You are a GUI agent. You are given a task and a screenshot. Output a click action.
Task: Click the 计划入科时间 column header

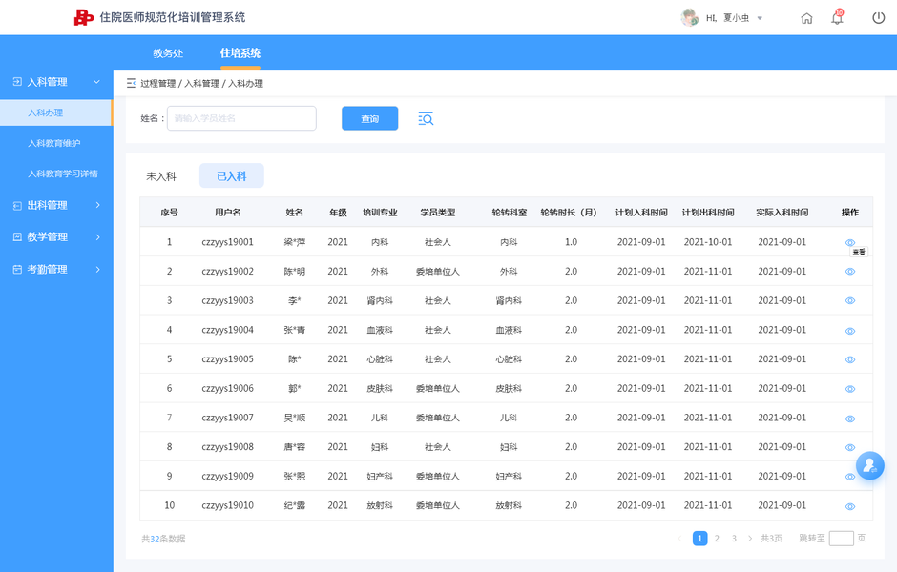[x=641, y=212]
